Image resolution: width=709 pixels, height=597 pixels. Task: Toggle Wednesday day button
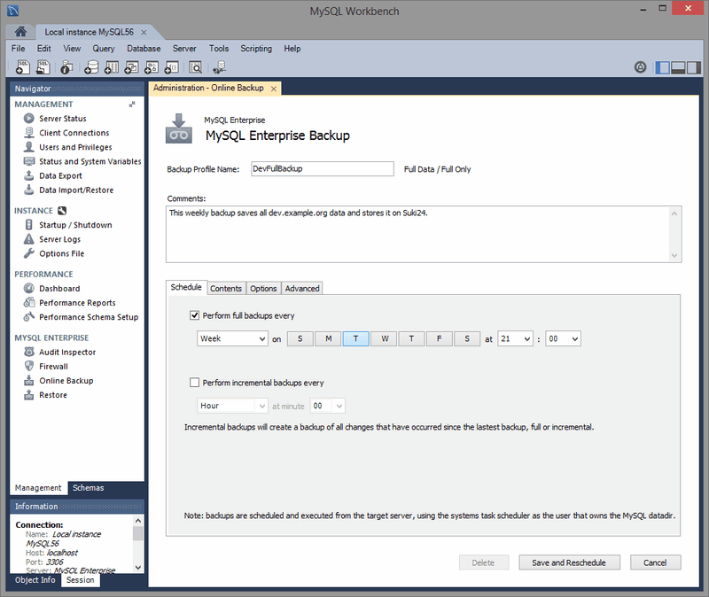click(x=385, y=338)
